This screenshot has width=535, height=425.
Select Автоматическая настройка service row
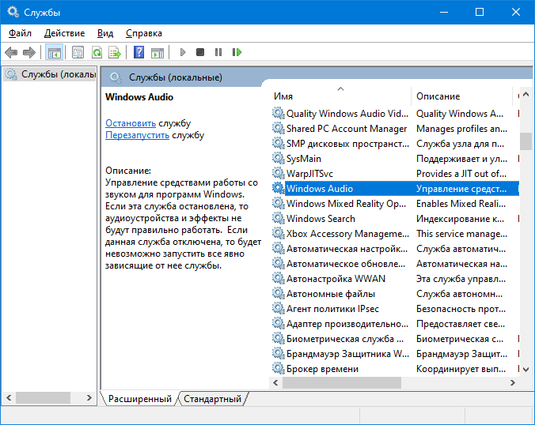point(395,249)
